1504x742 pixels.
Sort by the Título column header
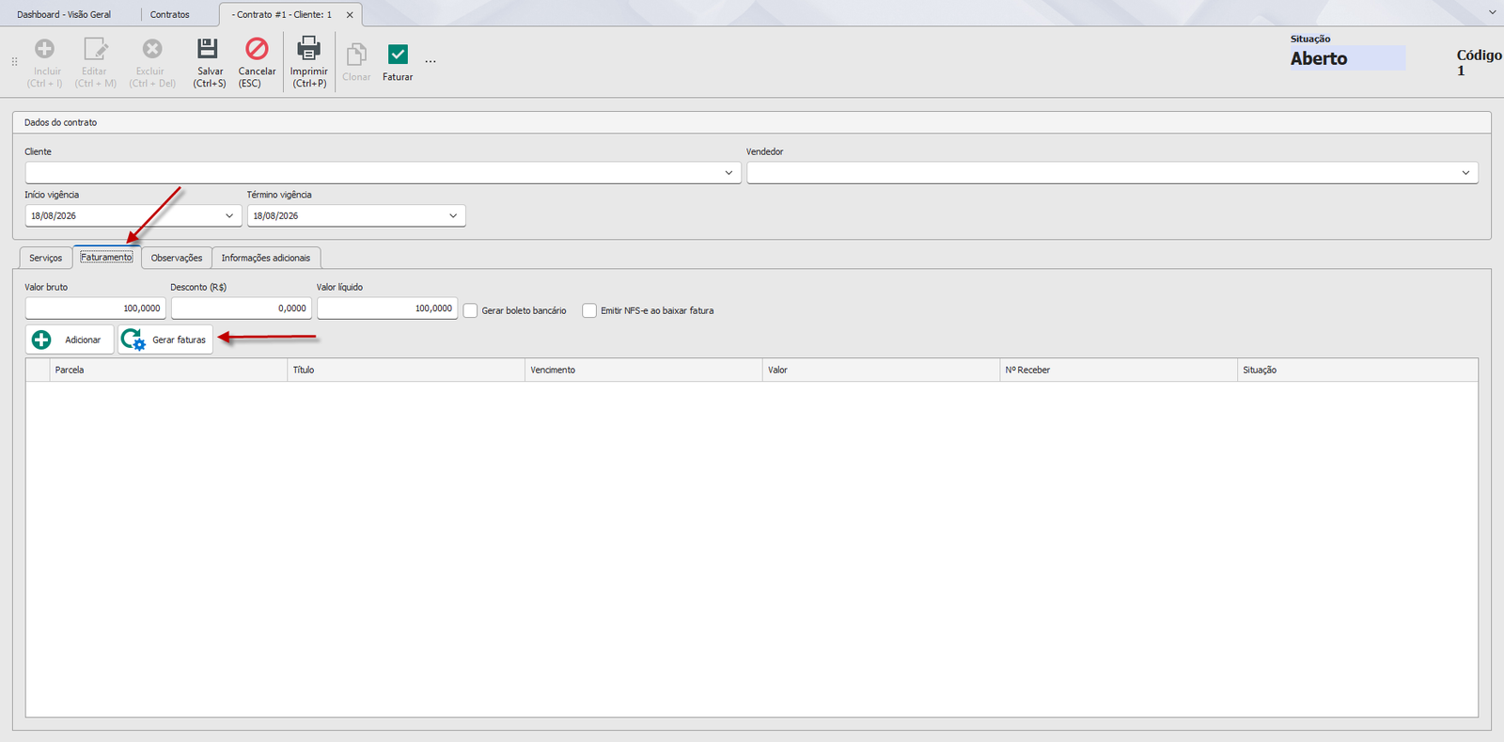coord(406,371)
